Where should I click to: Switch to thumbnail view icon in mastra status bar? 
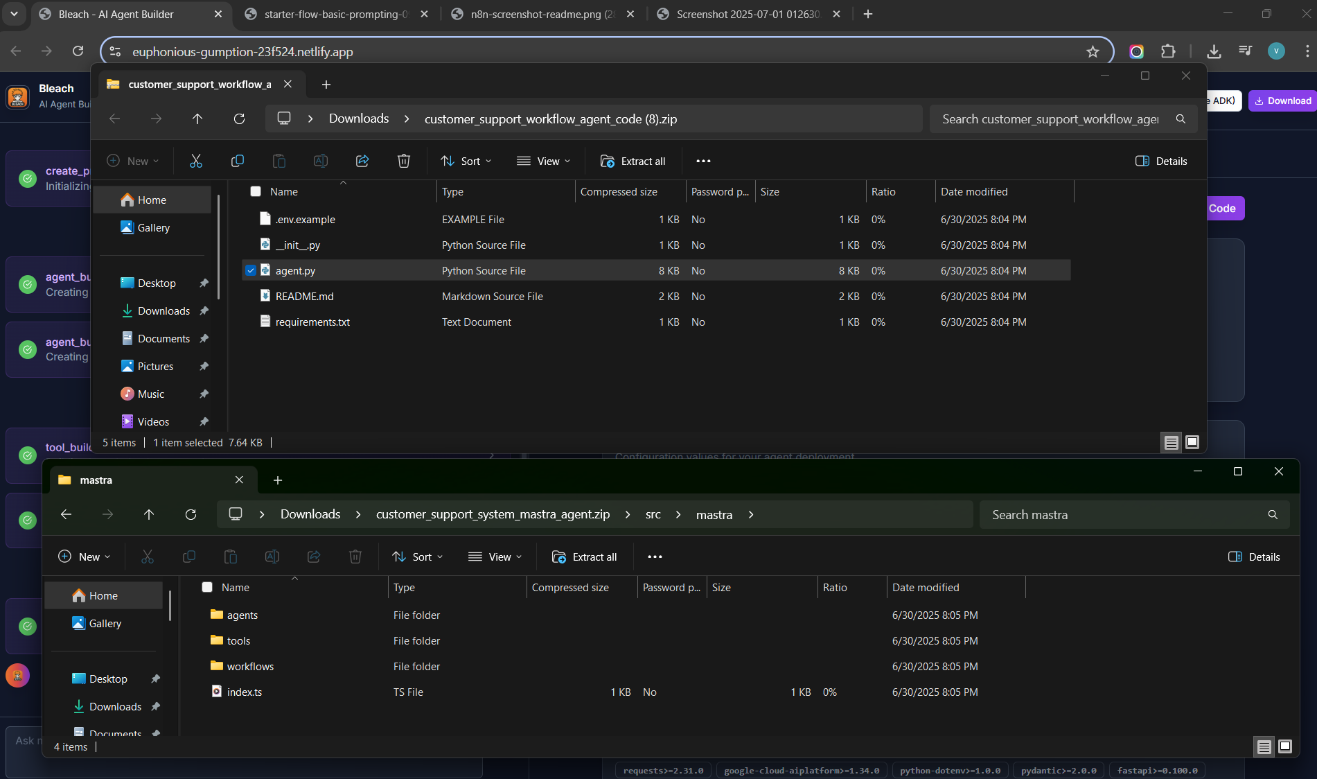coord(1285,746)
